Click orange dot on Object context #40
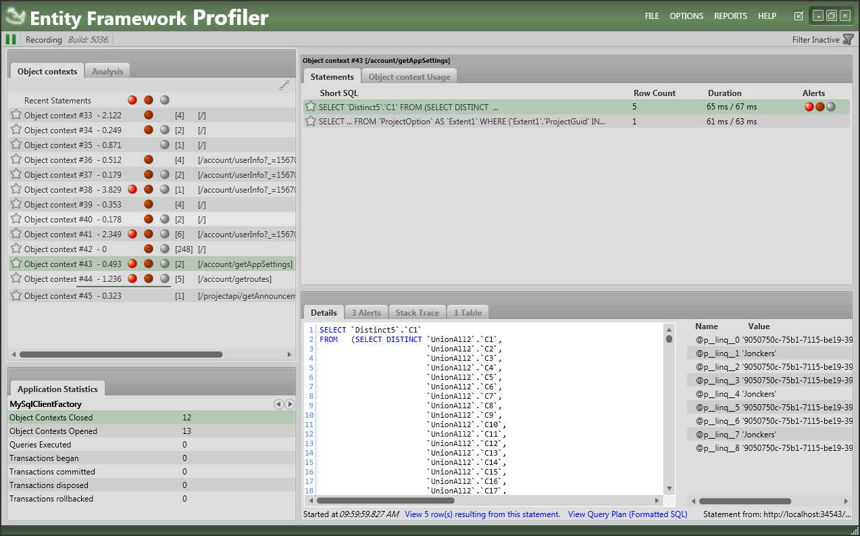 click(x=149, y=219)
